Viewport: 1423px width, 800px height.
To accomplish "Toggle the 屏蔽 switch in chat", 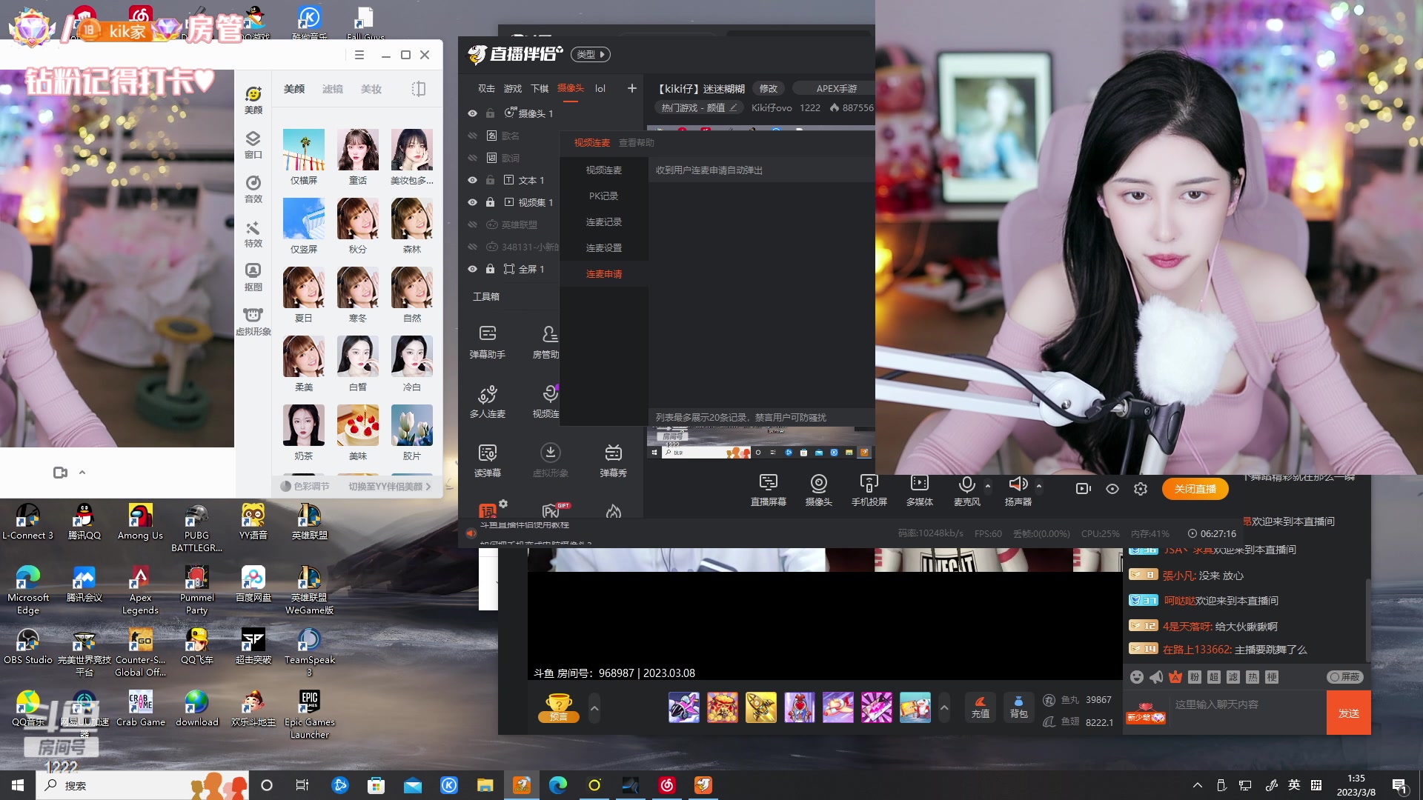I will 1344,677.
